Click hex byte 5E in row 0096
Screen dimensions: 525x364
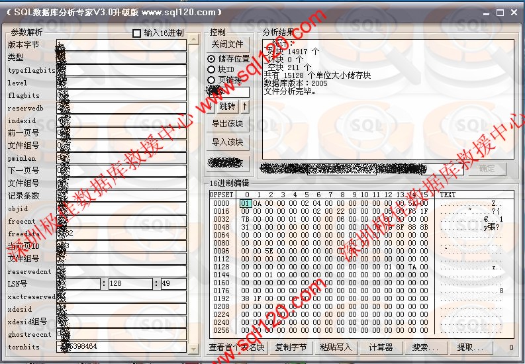click(269, 251)
